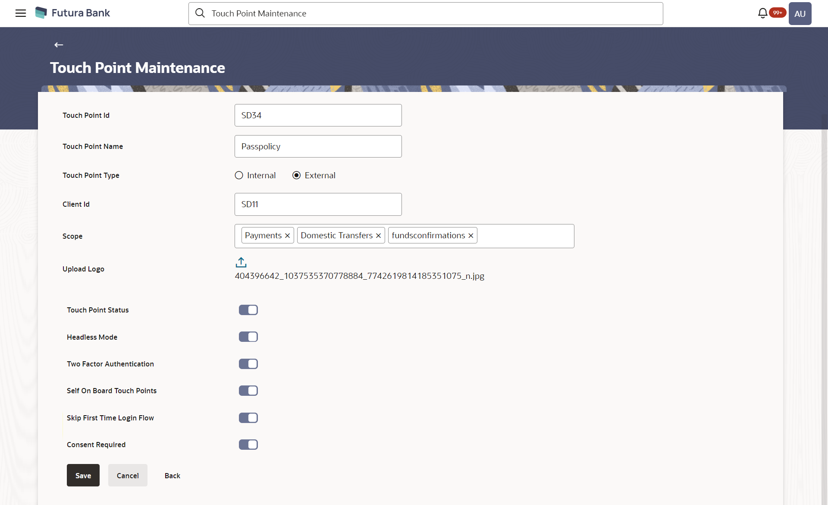Click the Back link
The height and width of the screenshot is (505, 828).
point(172,476)
